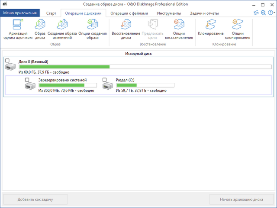
Task: Open the settings gear icon in the top right
Action: pos(263,13)
